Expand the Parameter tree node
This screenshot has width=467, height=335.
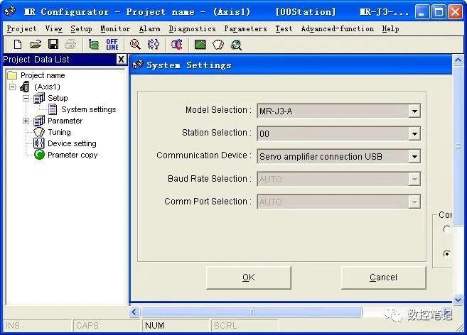point(26,121)
